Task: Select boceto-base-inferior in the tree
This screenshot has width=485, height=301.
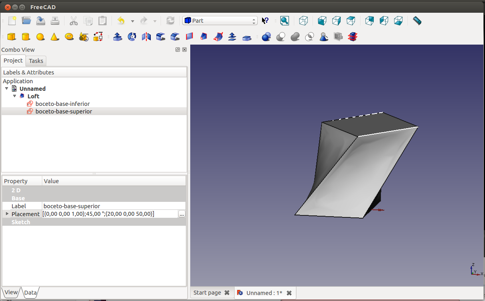Action: tap(62, 104)
